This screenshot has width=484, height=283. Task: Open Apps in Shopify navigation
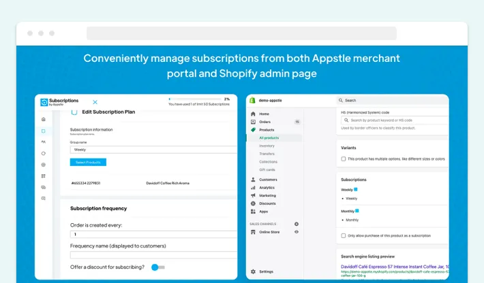point(264,212)
